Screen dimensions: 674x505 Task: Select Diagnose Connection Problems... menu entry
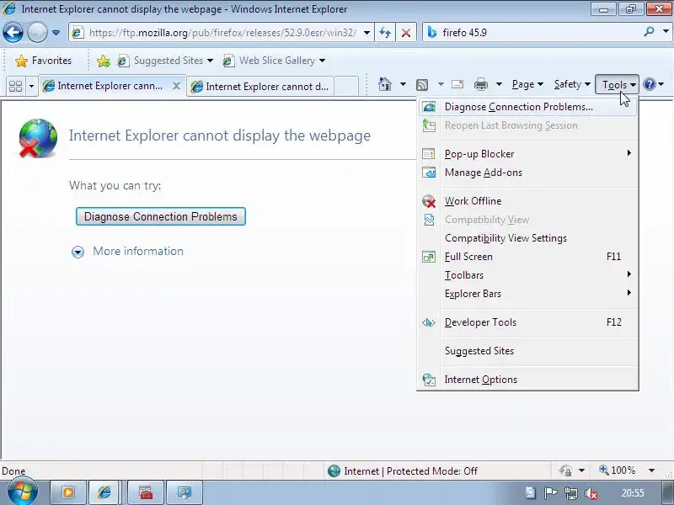pyautogui.click(x=528, y=107)
